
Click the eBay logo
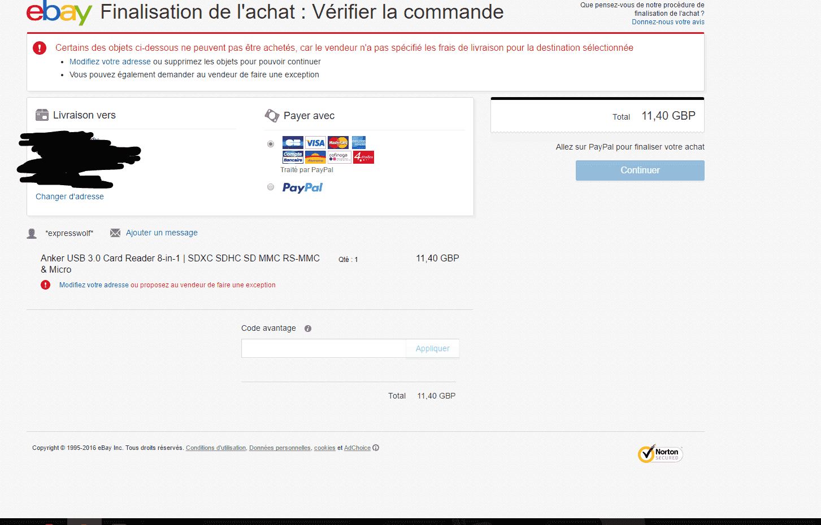pos(59,12)
